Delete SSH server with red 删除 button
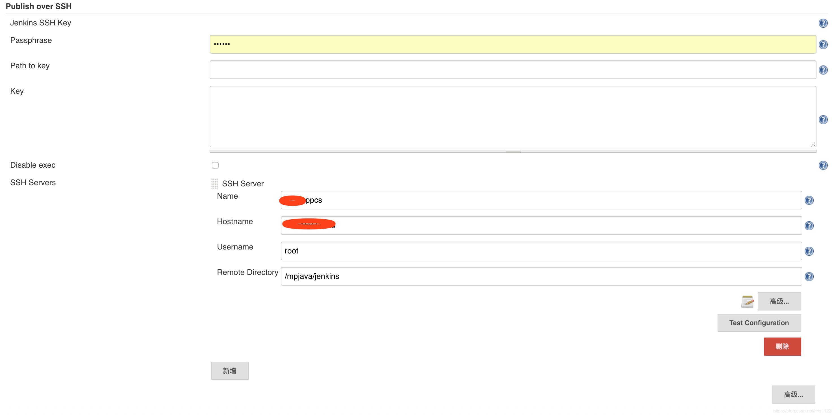The width and height of the screenshot is (834, 416). 782,347
